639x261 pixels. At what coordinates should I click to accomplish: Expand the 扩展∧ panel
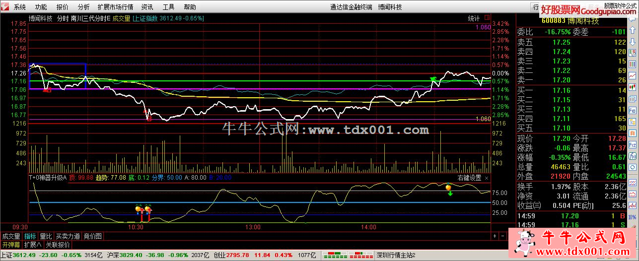(33, 245)
